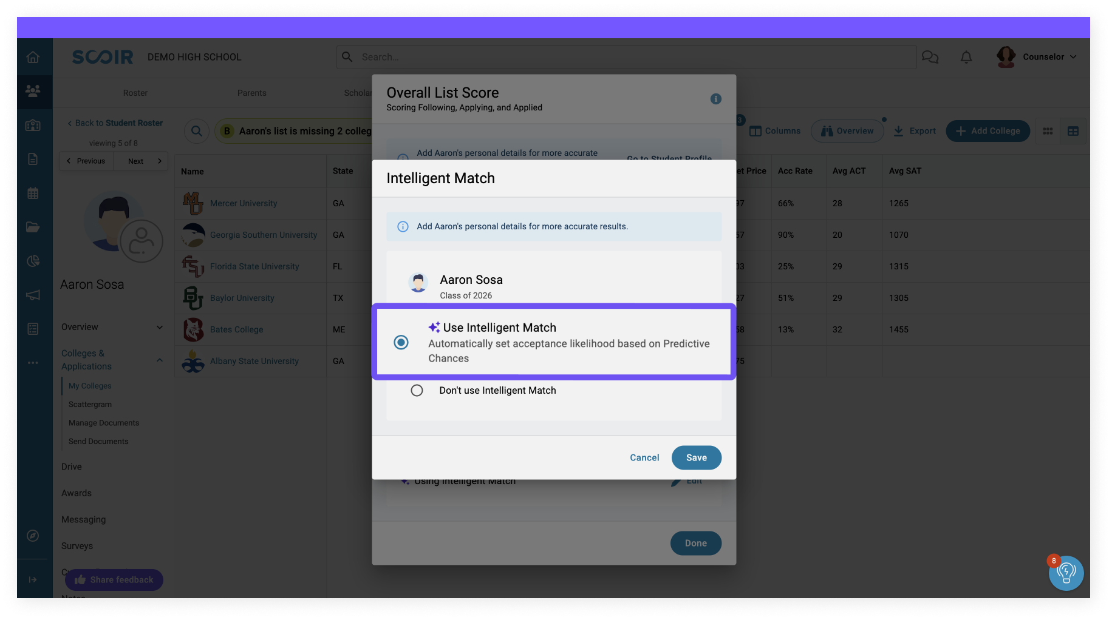Open Georgia Southern University link
The height and width of the screenshot is (620, 1112).
coord(264,235)
